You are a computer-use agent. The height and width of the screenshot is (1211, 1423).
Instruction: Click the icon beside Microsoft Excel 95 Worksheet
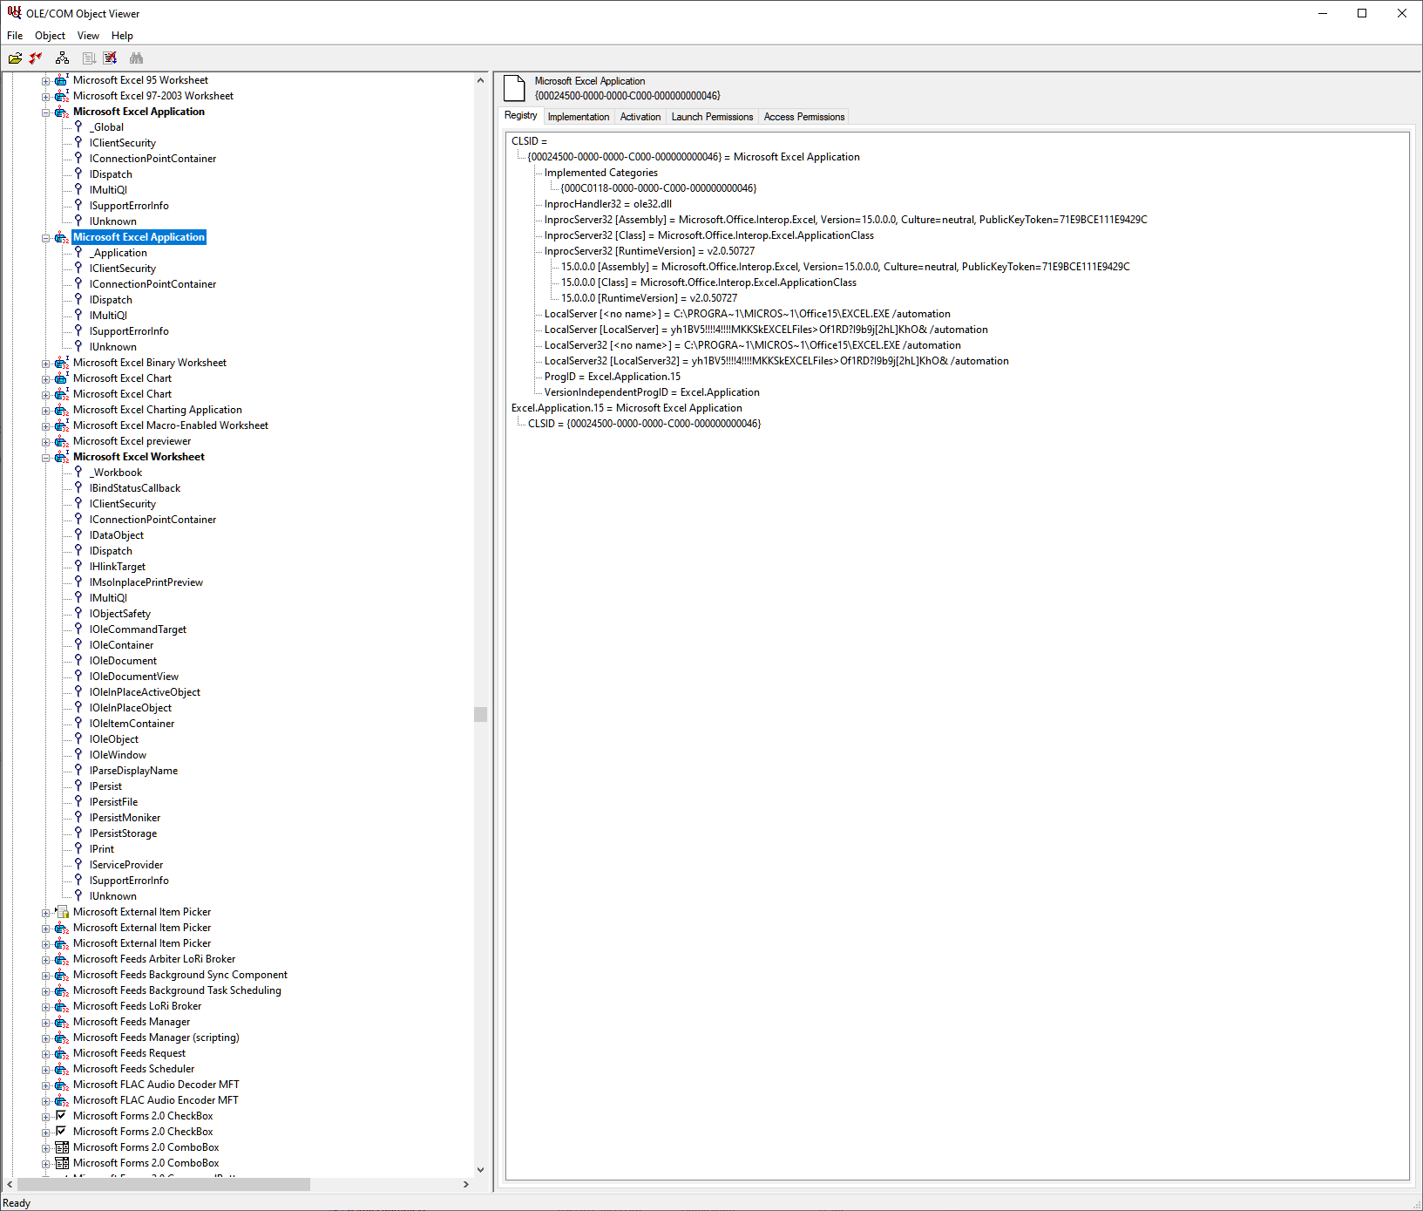pyautogui.click(x=62, y=80)
